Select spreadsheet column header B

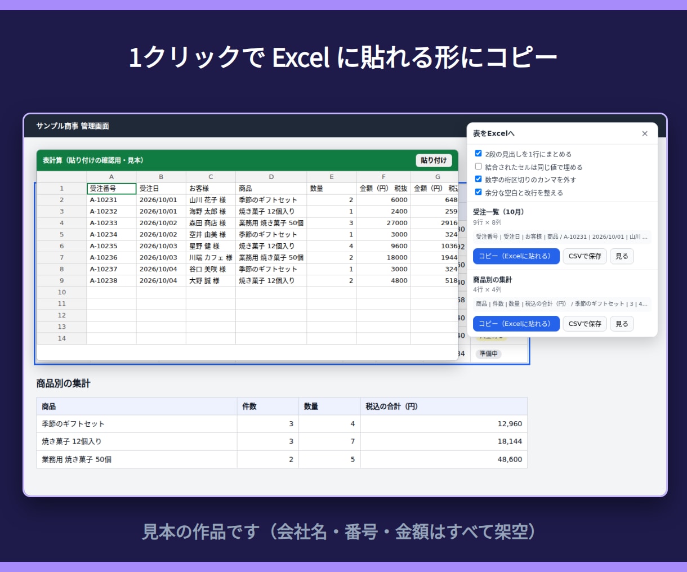[x=161, y=177]
